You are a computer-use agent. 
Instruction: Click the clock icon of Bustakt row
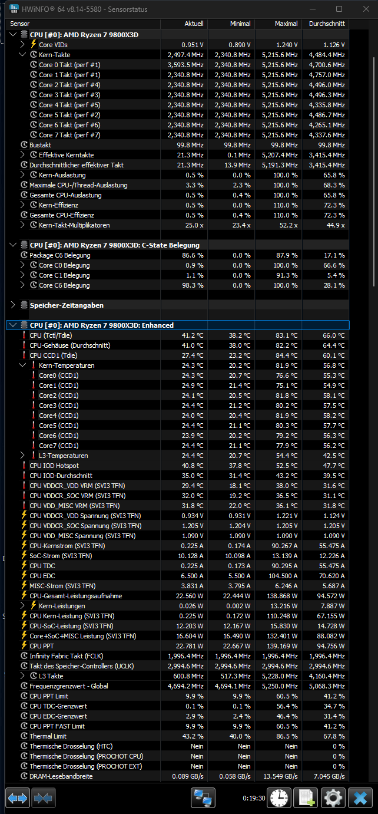coord(24,144)
